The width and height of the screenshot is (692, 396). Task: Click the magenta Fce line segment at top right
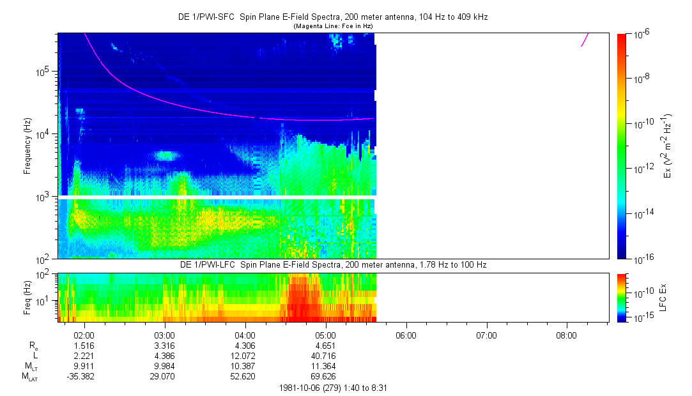585,40
